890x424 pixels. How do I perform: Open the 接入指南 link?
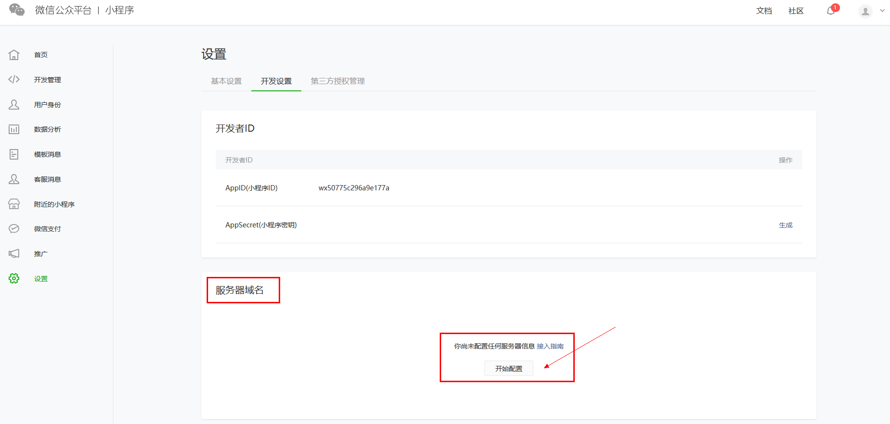[550, 346]
